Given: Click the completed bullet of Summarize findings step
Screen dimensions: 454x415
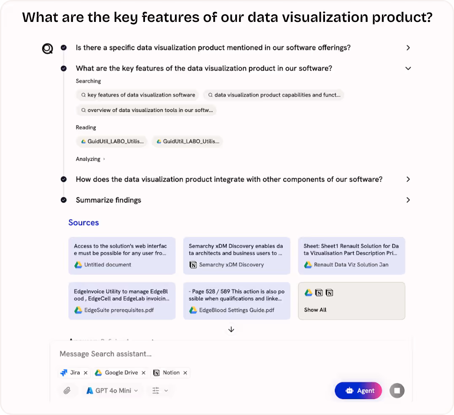Looking at the screenshot, I should 64,200.
